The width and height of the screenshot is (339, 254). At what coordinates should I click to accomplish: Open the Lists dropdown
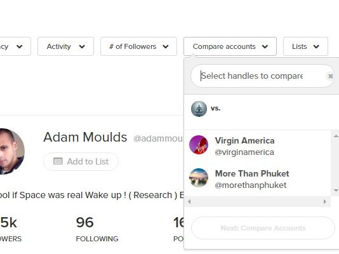[x=305, y=46]
